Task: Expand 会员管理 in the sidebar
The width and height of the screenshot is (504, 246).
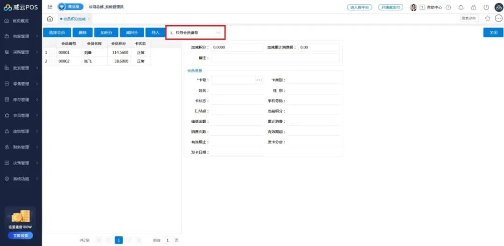Action: click(21, 115)
